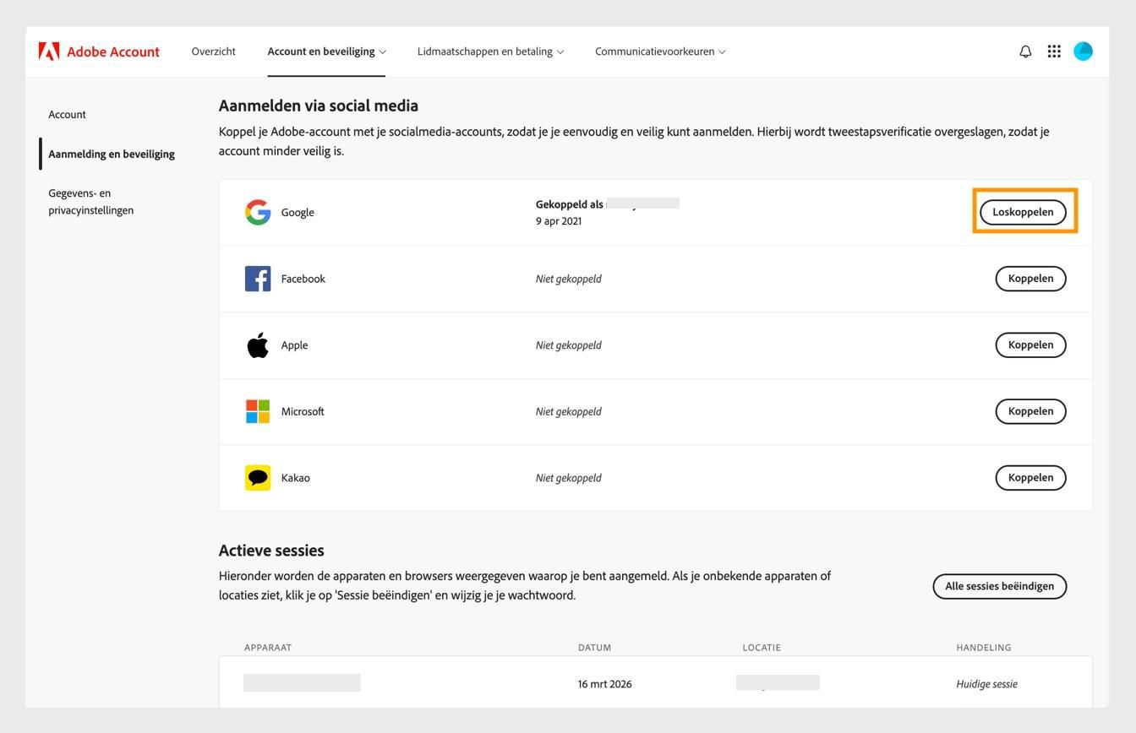Click the Alle sessies beëindigen button
This screenshot has width=1136, height=733.
[x=999, y=586]
